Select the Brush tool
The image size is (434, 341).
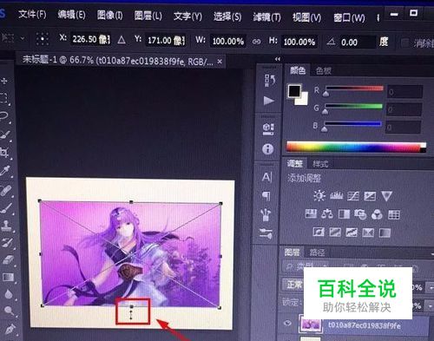coord(6,207)
